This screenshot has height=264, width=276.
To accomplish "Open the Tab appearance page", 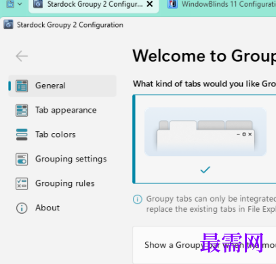I will click(62, 110).
